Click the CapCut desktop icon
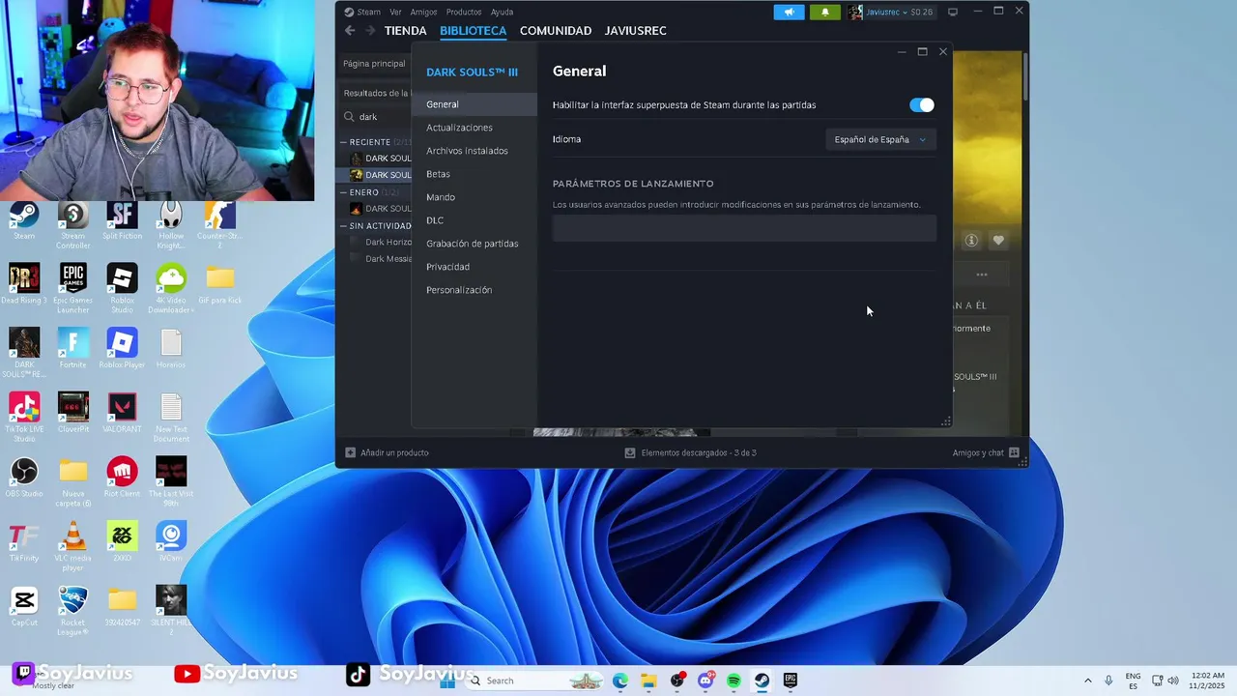This screenshot has width=1237, height=696. point(24,606)
